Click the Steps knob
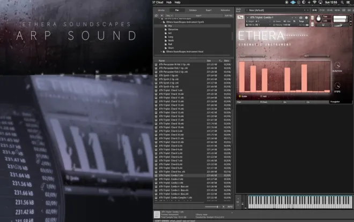The image size is (354, 222). [x=337, y=86]
